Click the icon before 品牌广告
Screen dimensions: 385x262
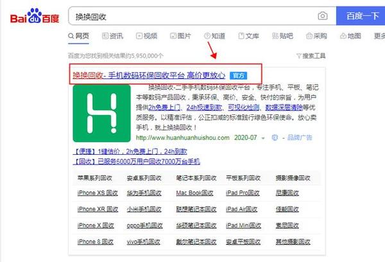(x=275, y=137)
